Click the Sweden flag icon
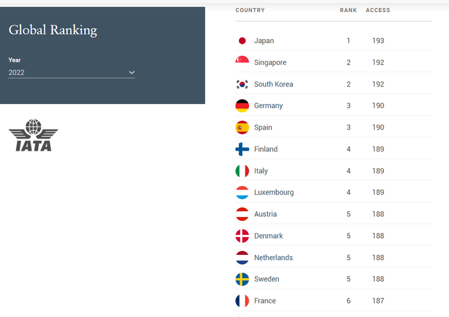The width and height of the screenshot is (449, 317). [x=242, y=279]
